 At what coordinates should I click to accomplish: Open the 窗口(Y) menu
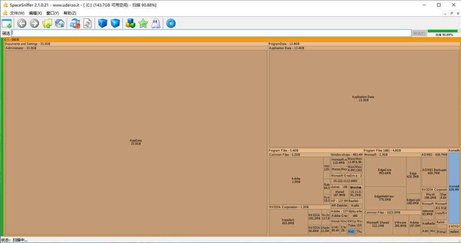click(52, 13)
